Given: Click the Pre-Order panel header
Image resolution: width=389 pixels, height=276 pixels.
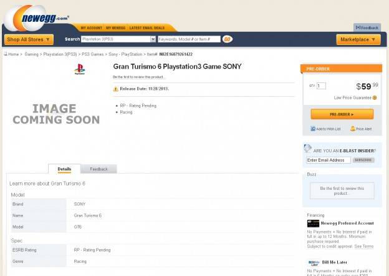Looking at the screenshot, I should pos(341,69).
